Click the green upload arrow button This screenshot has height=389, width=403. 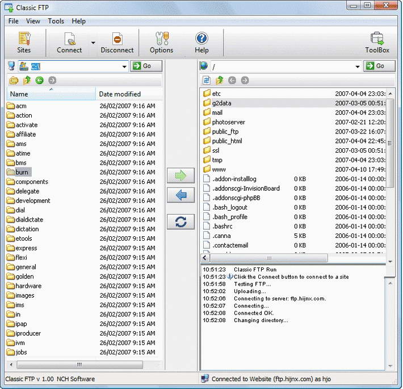pyautogui.click(x=180, y=175)
